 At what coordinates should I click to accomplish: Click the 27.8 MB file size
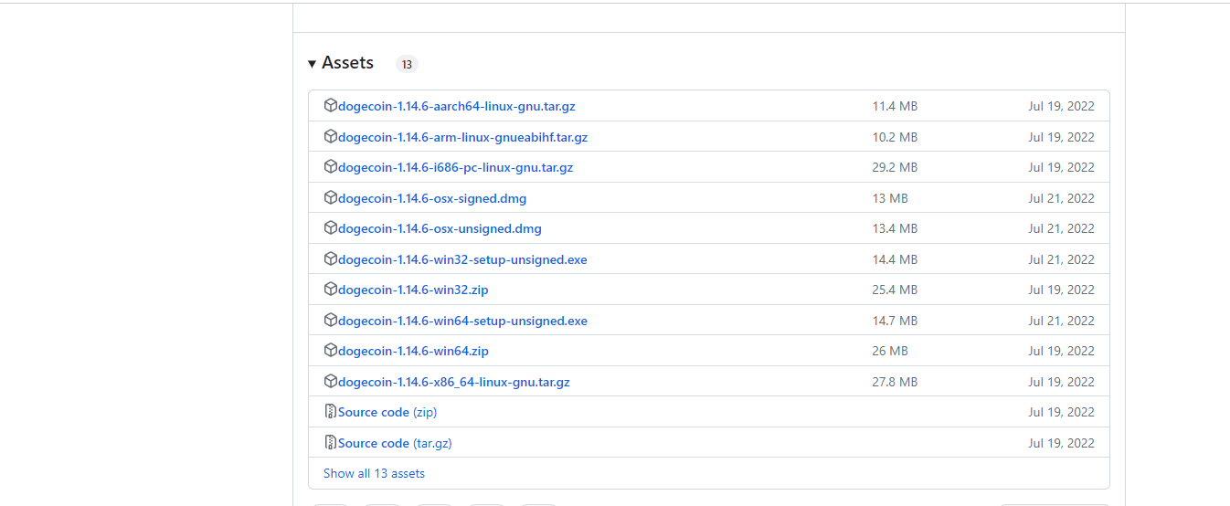895,382
